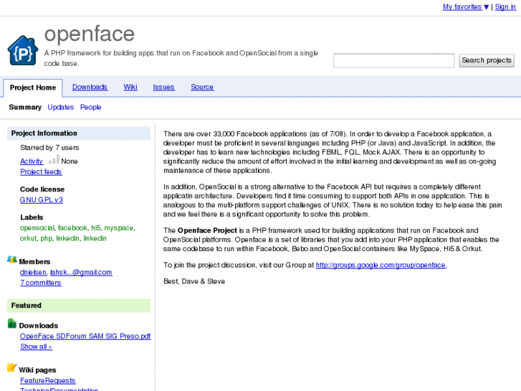Click the hi5 label

(96, 228)
